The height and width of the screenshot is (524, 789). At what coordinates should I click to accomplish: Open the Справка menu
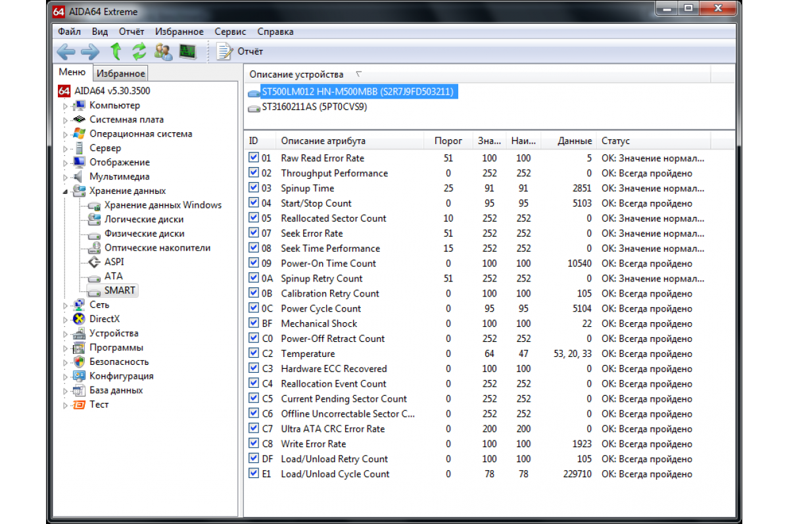[275, 32]
